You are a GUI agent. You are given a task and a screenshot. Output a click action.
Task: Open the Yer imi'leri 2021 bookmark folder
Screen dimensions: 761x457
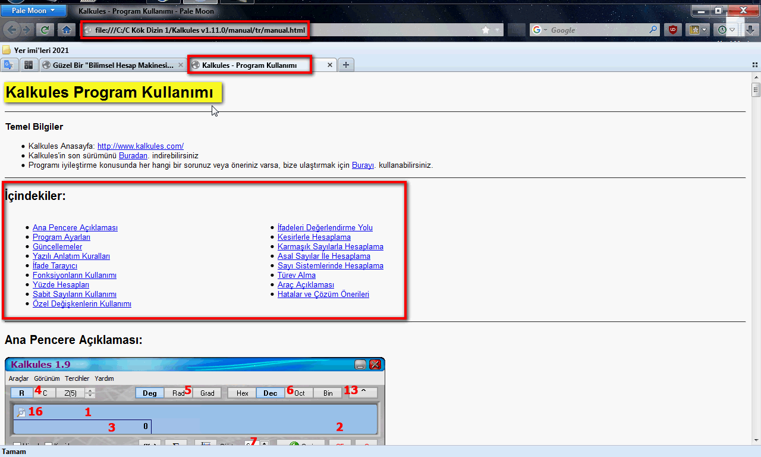36,50
